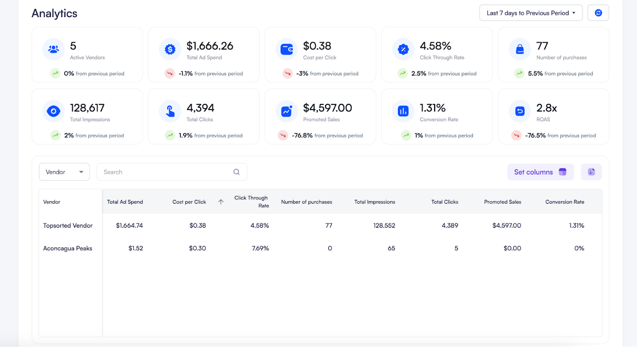Viewport: 637px width, 347px height.
Task: Toggle the Click Through Rate card
Action: (437, 54)
